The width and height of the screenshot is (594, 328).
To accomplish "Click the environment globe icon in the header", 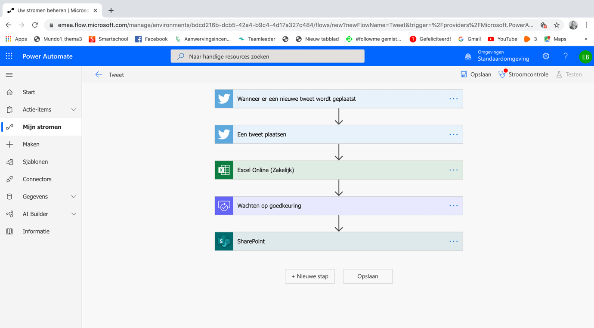I will [x=468, y=56].
